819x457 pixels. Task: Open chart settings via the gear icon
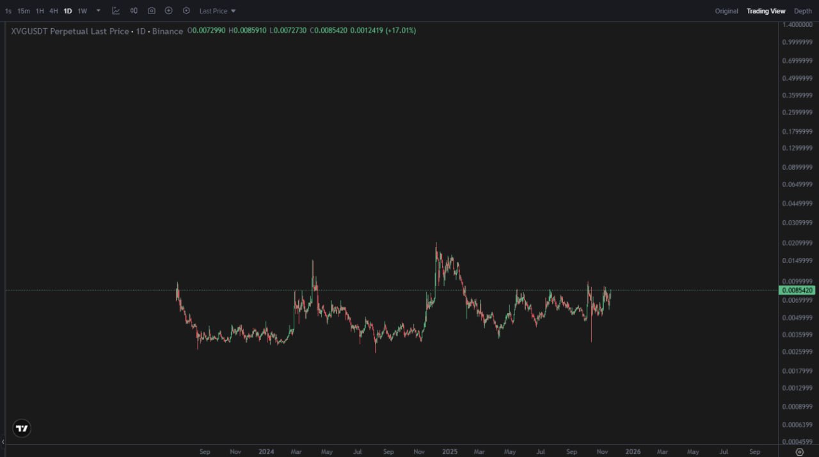[x=186, y=11]
